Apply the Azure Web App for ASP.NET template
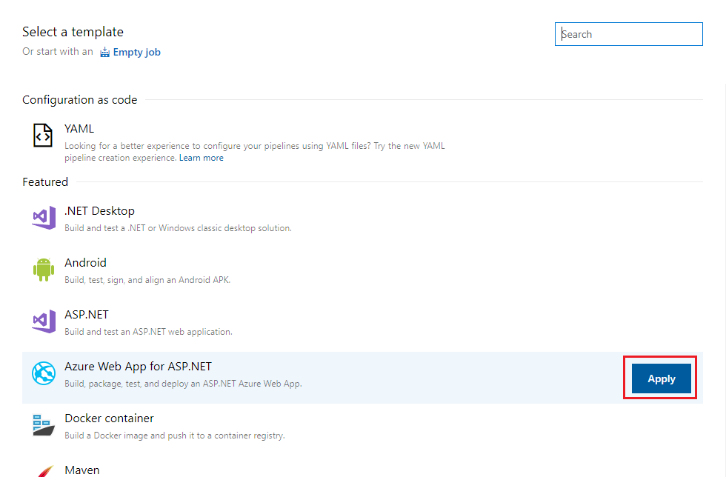The height and width of the screenshot is (477, 726). click(661, 378)
